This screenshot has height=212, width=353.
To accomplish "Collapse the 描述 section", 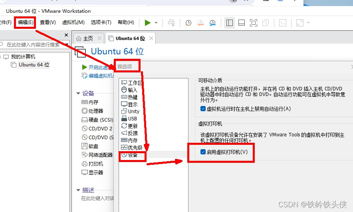I will [78, 190].
